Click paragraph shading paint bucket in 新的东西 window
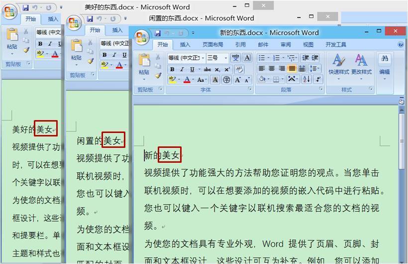Viewport: 408px width, 264px height. click(262, 79)
